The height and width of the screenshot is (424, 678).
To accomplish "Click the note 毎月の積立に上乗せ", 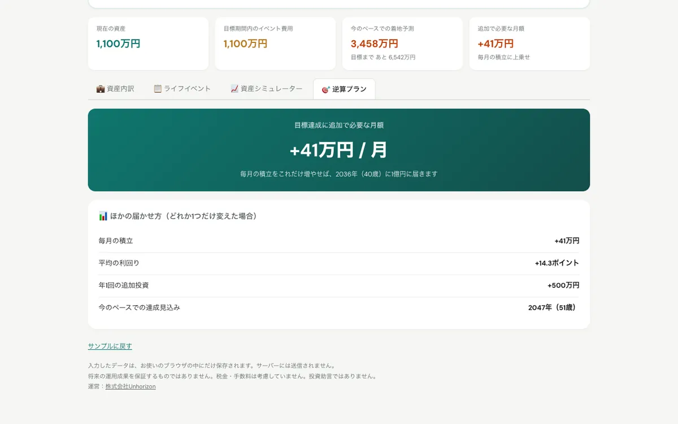I will pos(504,57).
